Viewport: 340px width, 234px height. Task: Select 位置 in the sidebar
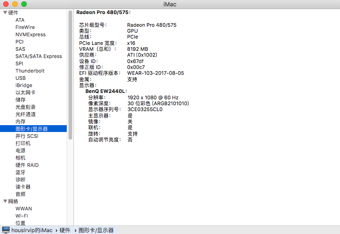pyautogui.click(x=20, y=223)
